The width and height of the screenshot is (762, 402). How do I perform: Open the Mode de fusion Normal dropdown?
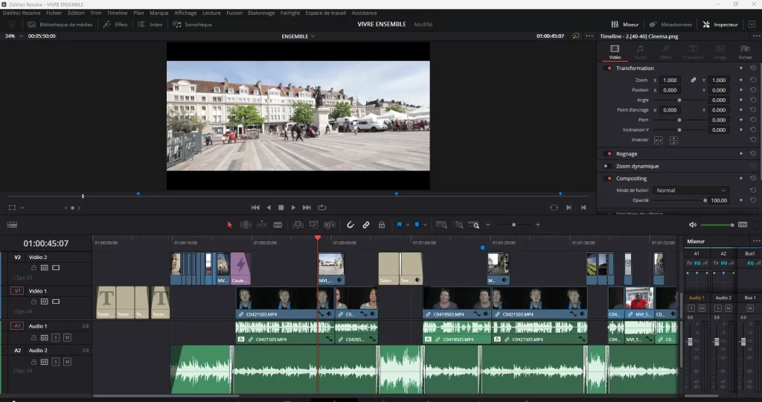(x=690, y=190)
